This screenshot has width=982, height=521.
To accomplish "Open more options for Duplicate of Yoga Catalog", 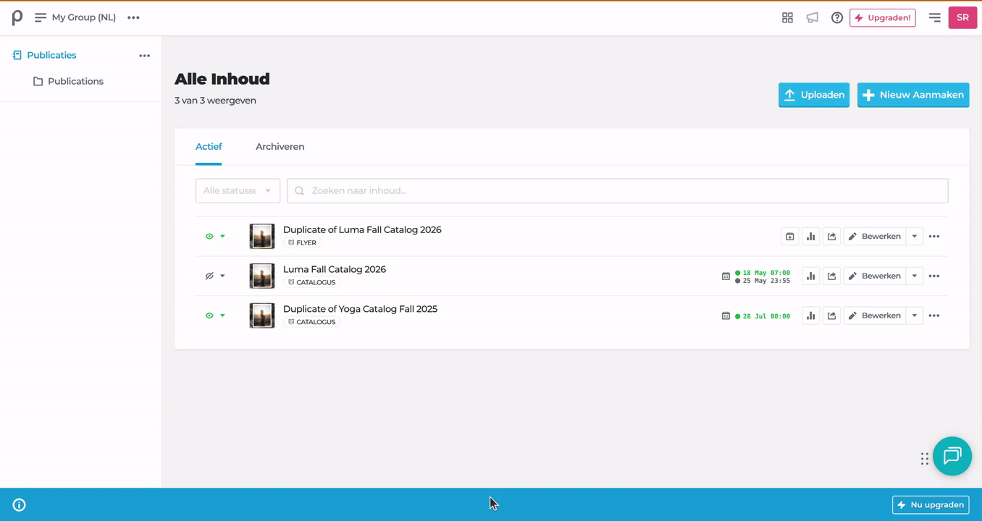I will coord(934,315).
